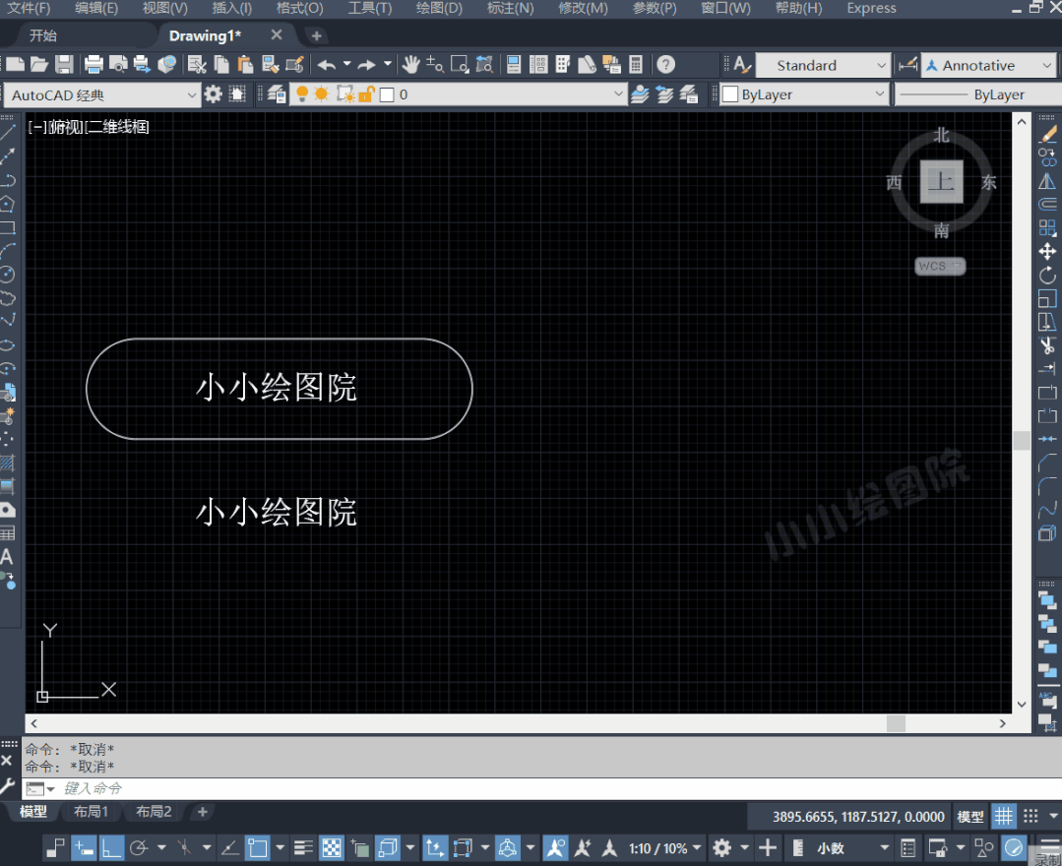This screenshot has height=866, width=1062.
Task: Save the drawing with the floppy icon
Action: coord(64,65)
